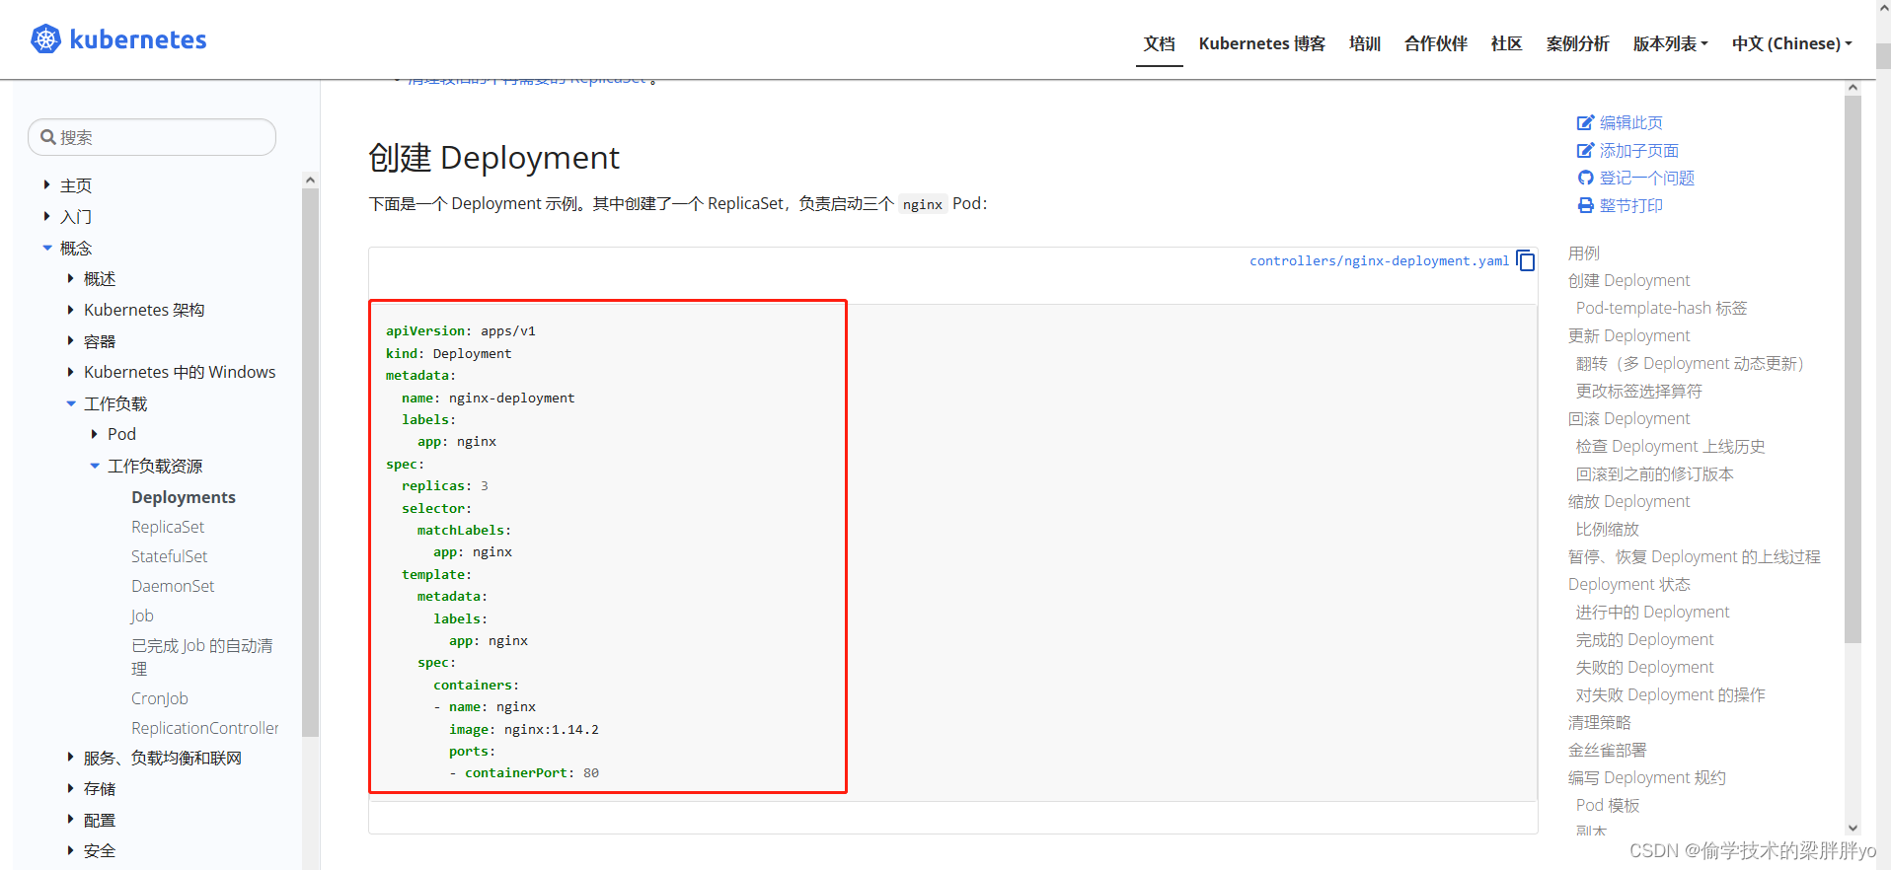
Task: Jump to 检查 Deployment 上线历史 section
Action: coord(1670,446)
